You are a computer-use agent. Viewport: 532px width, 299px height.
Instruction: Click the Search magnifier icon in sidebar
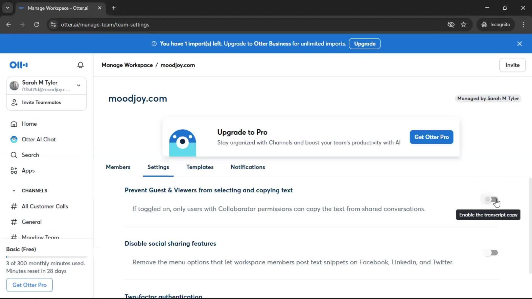(14, 155)
